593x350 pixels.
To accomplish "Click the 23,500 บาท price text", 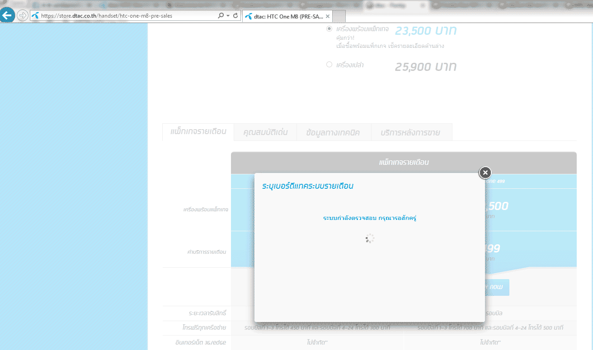I will click(x=426, y=31).
